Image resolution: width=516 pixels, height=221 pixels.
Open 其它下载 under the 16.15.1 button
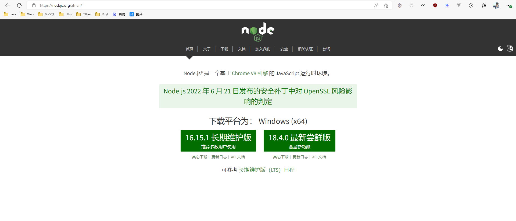tap(200, 157)
